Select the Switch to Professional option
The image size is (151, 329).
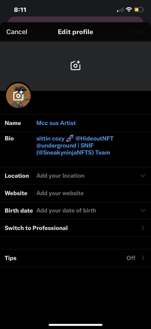click(75, 228)
